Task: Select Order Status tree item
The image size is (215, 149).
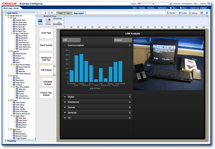Action: point(20,105)
